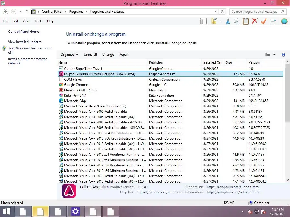Image resolution: width=290 pixels, height=217 pixels.
Task: Open the Help menu
Action: [50, 21]
